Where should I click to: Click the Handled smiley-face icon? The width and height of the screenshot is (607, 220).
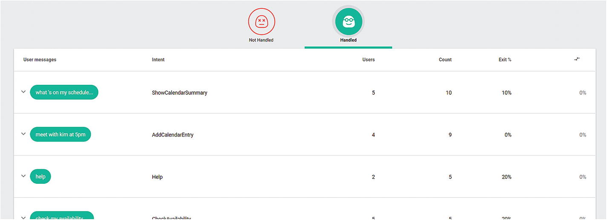pyautogui.click(x=348, y=21)
